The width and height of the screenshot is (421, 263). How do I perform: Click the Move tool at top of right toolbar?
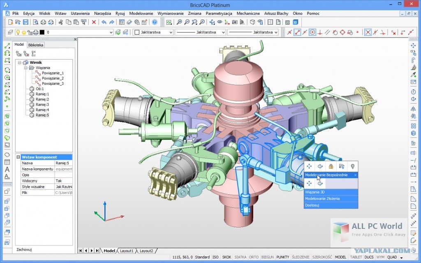[x=414, y=45]
